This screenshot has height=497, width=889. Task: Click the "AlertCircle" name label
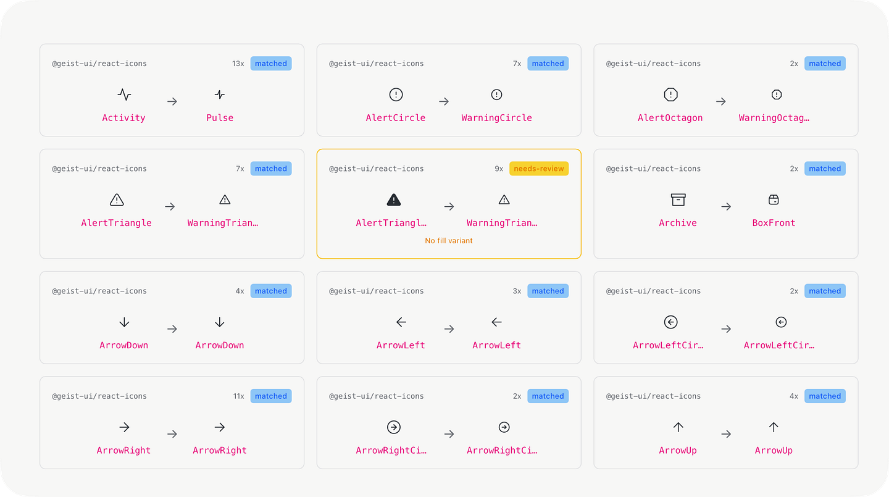(x=396, y=118)
